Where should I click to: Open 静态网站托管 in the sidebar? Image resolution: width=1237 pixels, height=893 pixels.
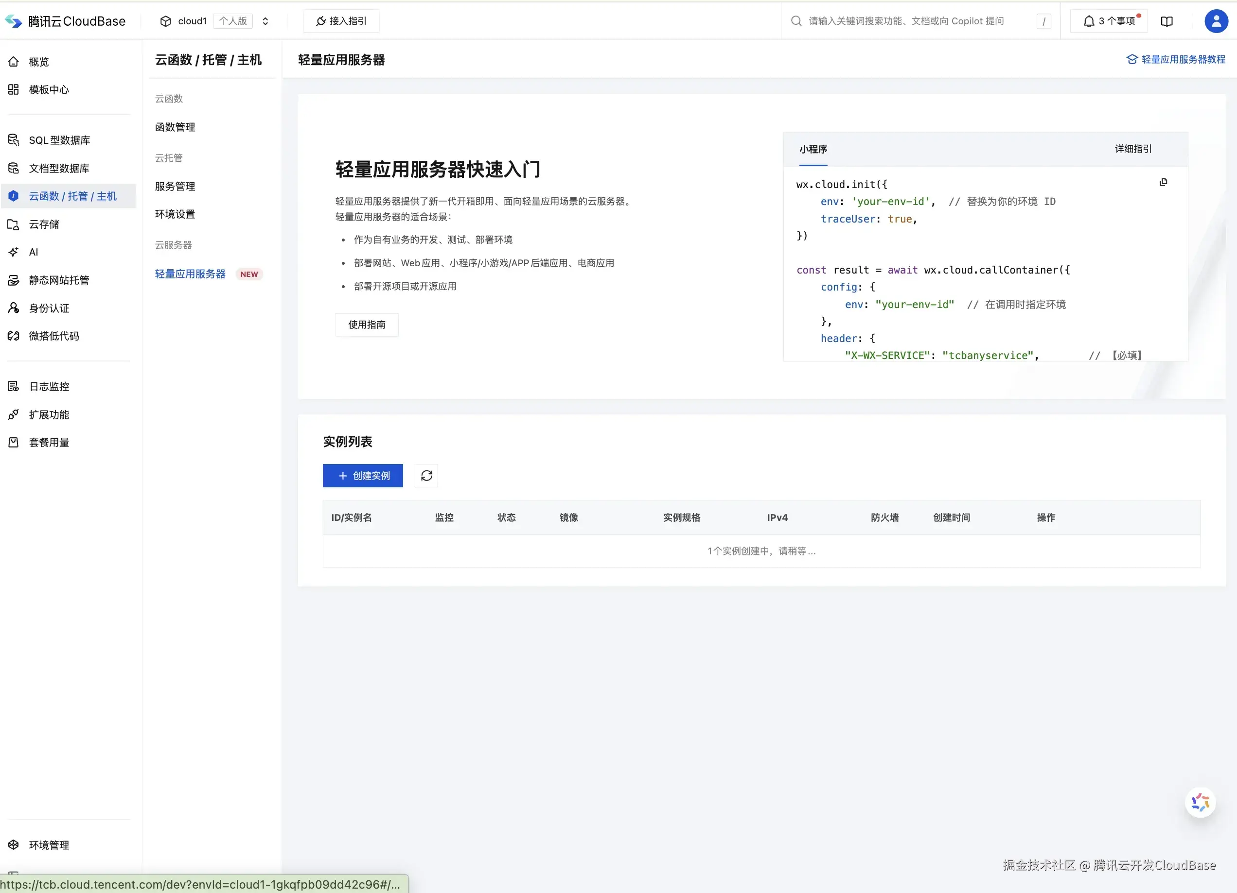tap(58, 279)
